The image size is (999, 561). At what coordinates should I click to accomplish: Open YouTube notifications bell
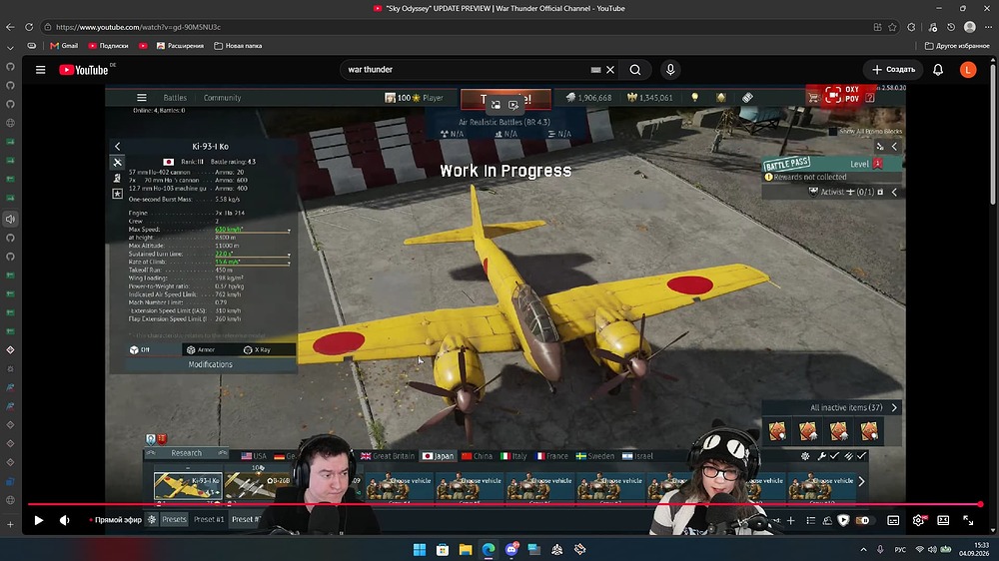pyautogui.click(x=938, y=70)
